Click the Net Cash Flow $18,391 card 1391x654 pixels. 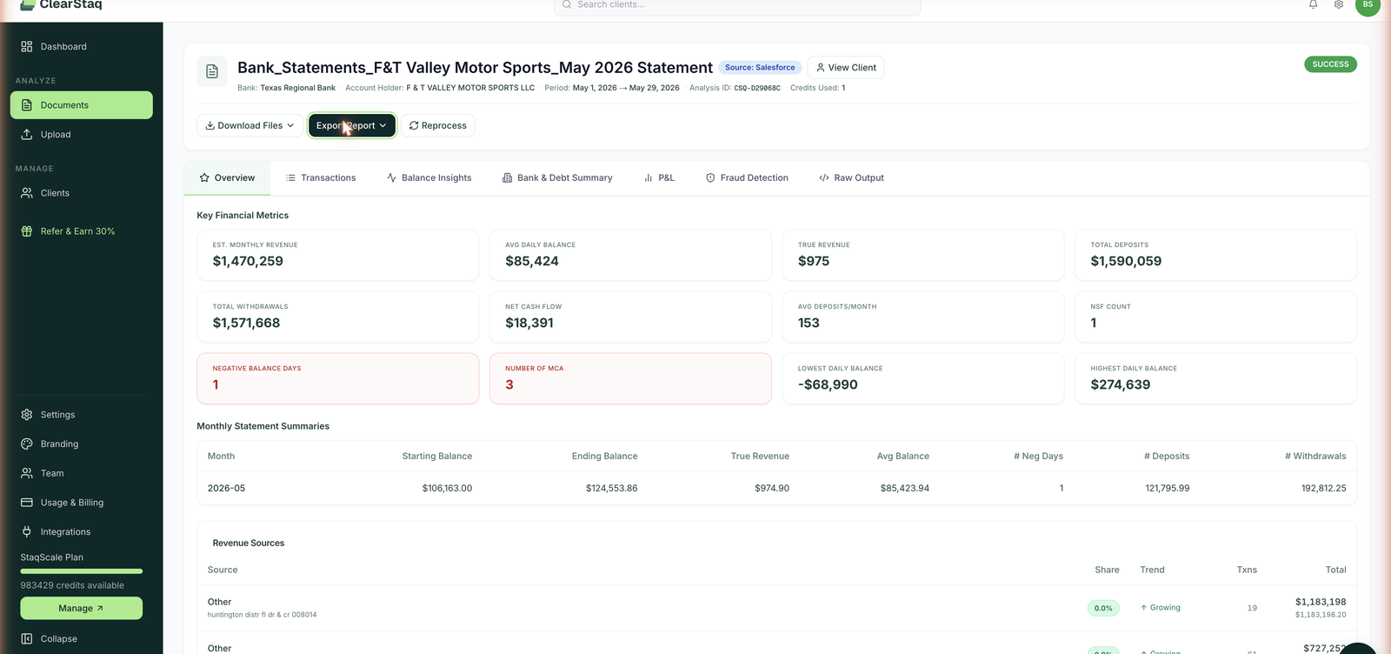630,317
